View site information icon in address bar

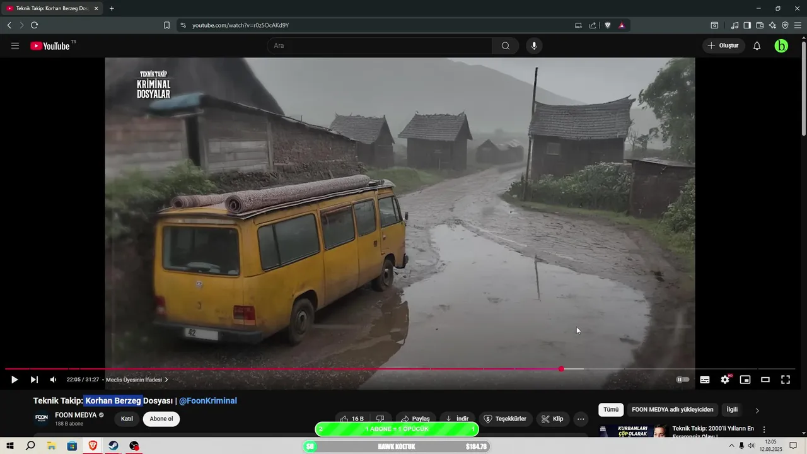point(183,25)
